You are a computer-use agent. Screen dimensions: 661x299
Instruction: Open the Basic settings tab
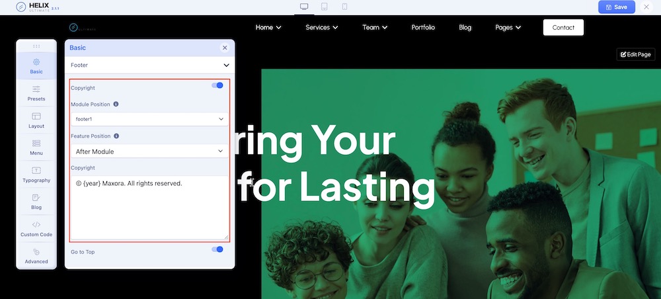(36, 66)
